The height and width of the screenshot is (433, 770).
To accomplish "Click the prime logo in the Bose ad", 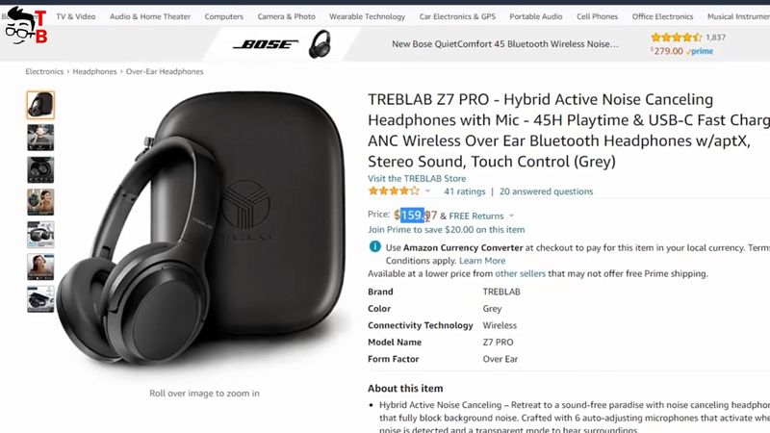I will [700, 51].
